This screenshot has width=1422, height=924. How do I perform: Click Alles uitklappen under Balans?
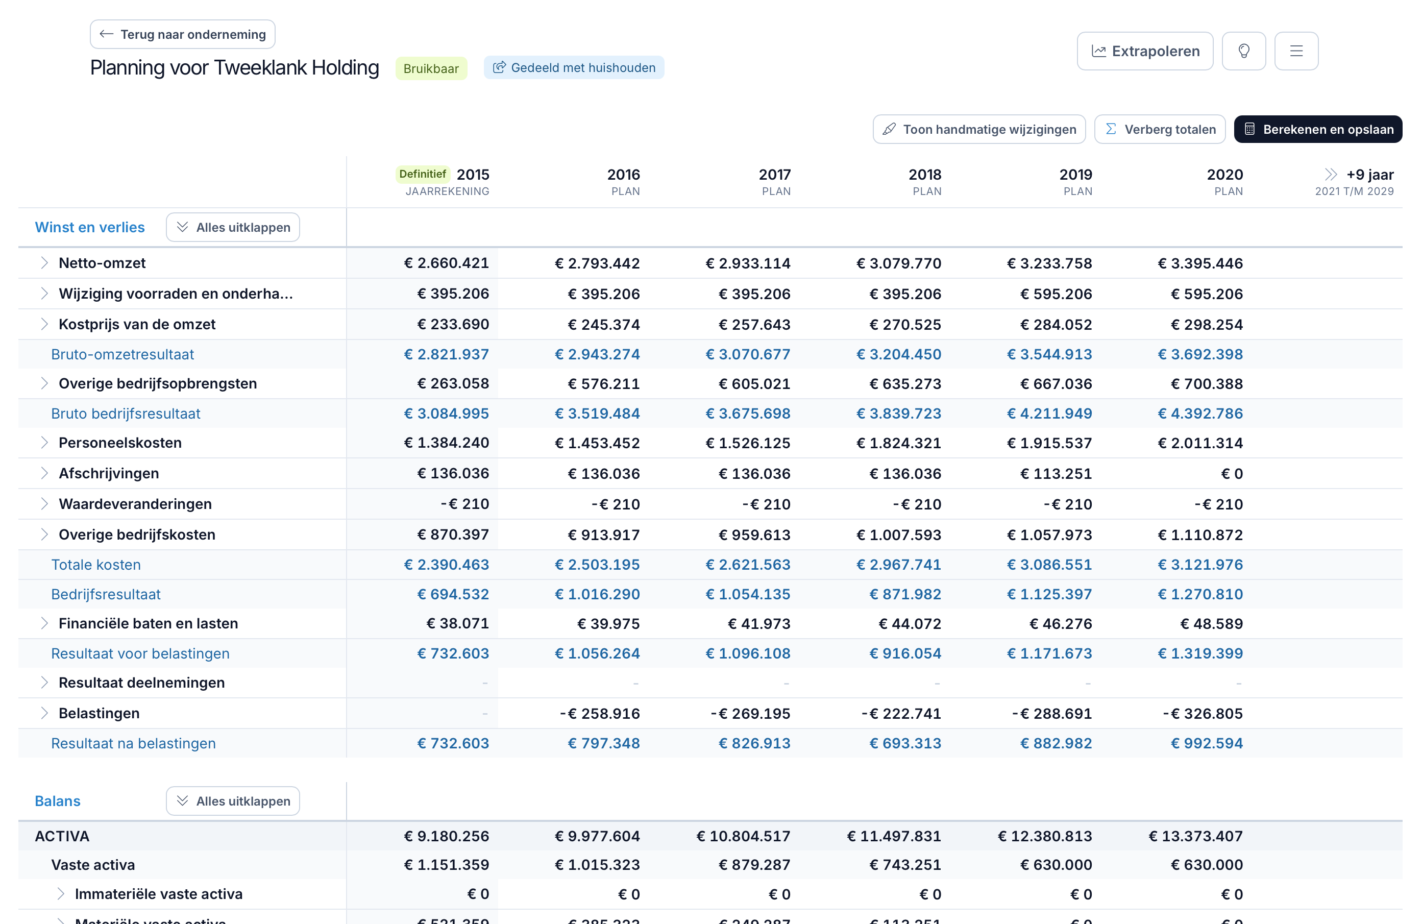point(232,801)
